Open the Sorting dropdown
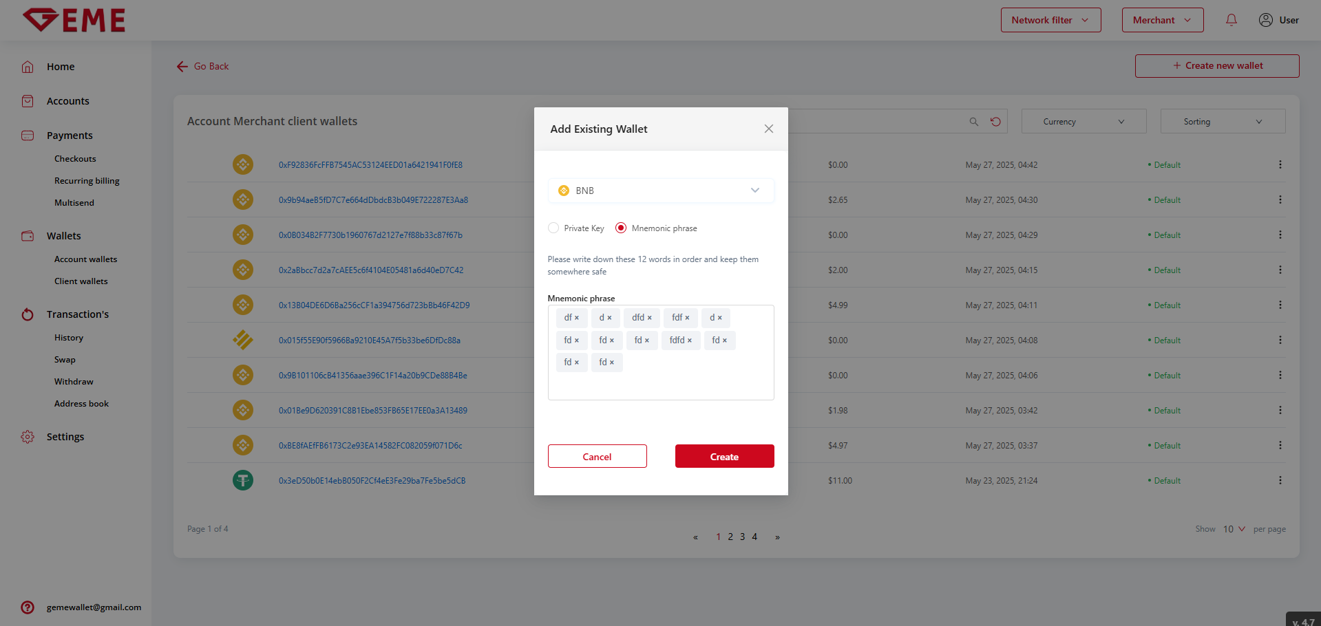Screen dimensions: 1321x626 tap(1222, 122)
